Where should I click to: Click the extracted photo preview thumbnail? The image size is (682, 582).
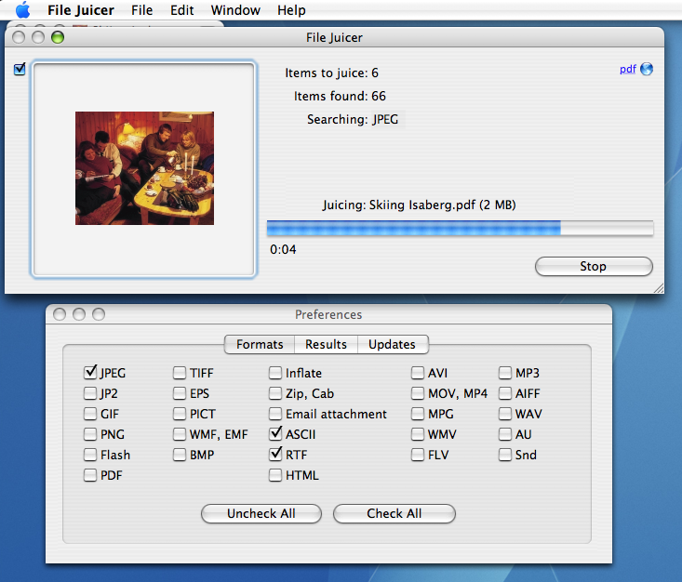point(144,168)
